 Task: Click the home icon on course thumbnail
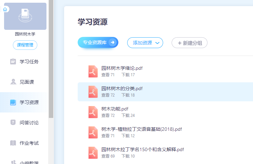coord(5,9)
